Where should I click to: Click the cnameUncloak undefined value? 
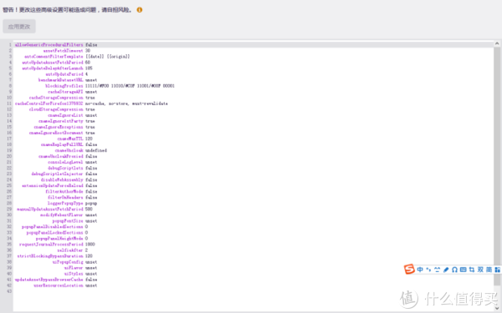point(96,150)
